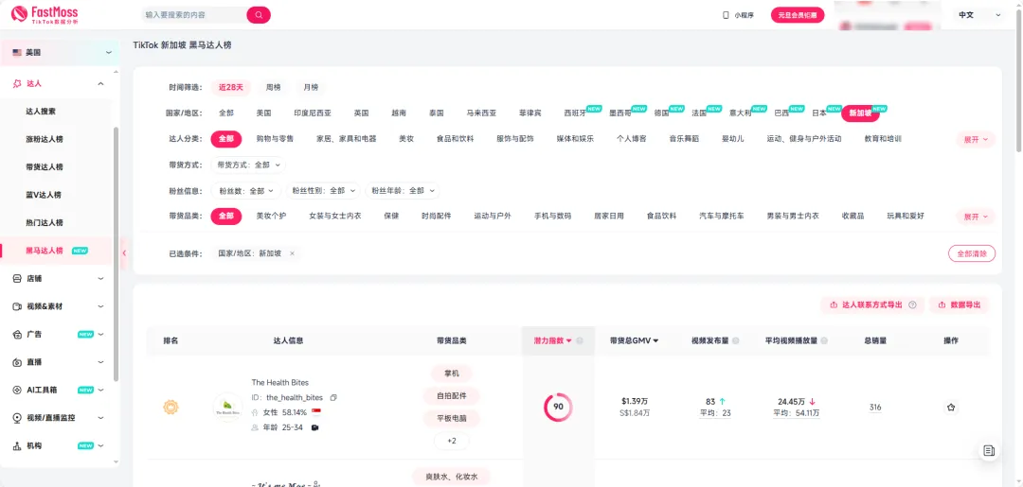Screen dimensions: 1023x487
Task: Click the magnifier search button in header
Action: (258, 15)
